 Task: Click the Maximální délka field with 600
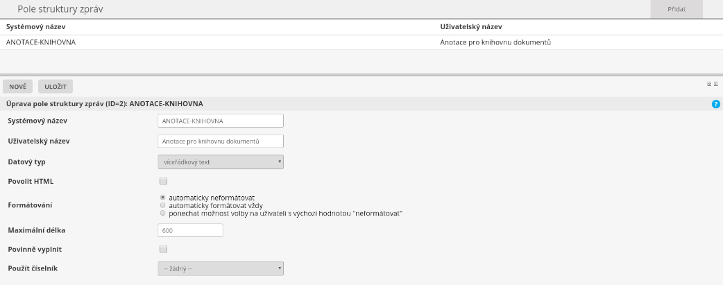pos(190,230)
